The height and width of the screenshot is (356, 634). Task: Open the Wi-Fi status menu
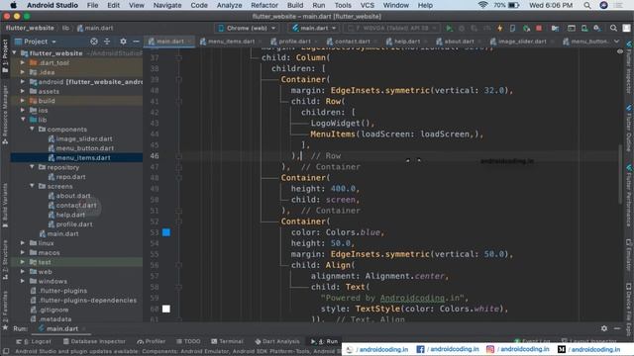[x=482, y=5]
